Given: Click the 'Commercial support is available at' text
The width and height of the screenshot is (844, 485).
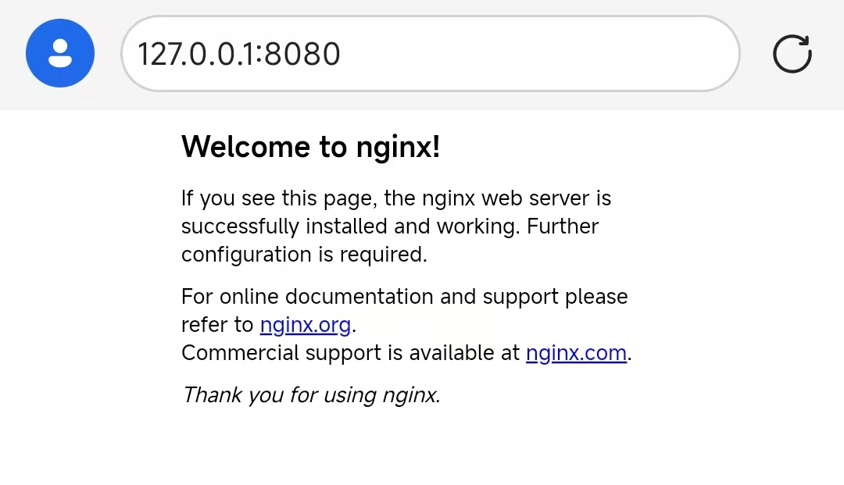Looking at the screenshot, I should tap(350, 353).
